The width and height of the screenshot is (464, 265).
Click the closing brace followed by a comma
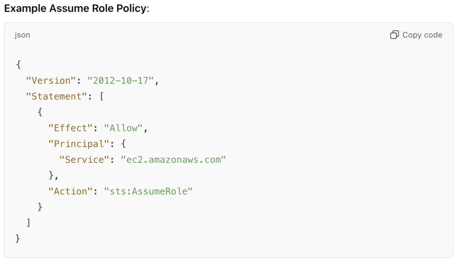point(51,175)
